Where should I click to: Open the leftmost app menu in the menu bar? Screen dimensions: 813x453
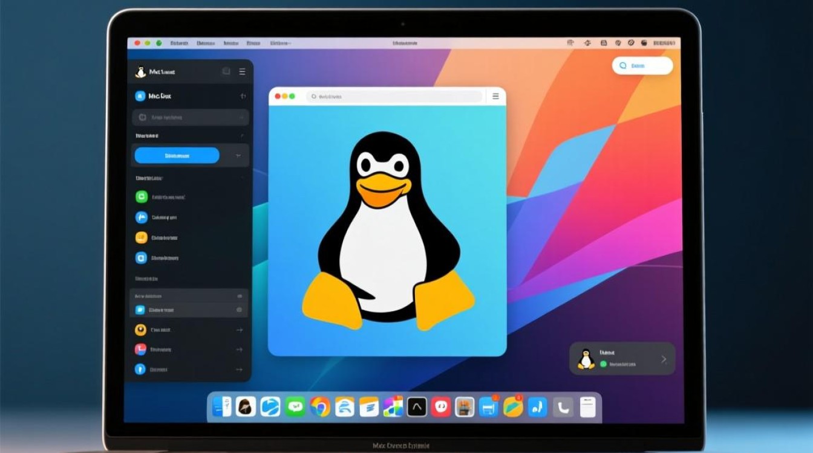[x=180, y=43]
